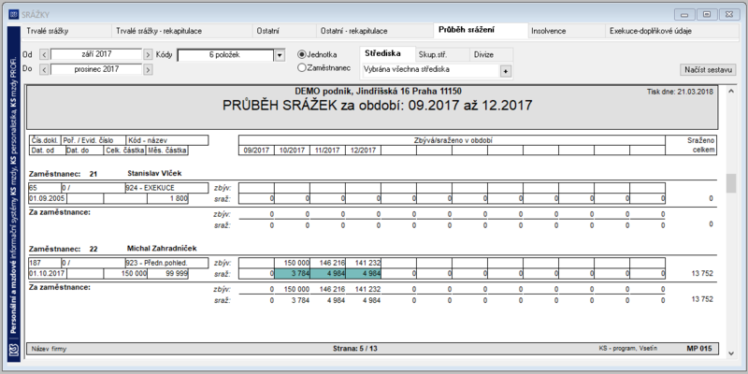The height and width of the screenshot is (374, 748).
Task: Click the date 01.09.2005 cell
Action: click(47, 198)
